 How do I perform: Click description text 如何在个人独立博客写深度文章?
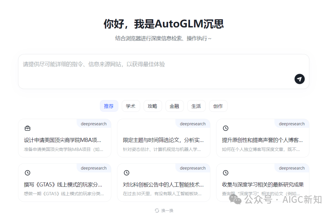(261, 150)
